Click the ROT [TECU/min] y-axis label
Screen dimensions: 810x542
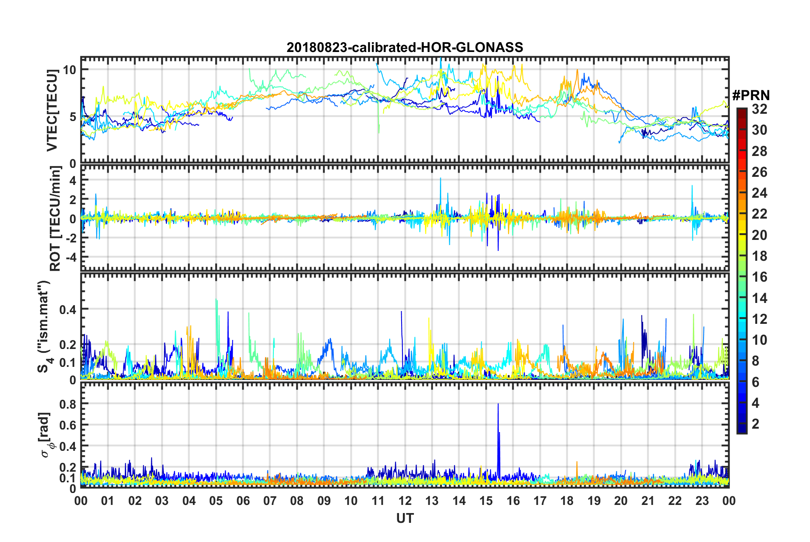[x=55, y=219]
